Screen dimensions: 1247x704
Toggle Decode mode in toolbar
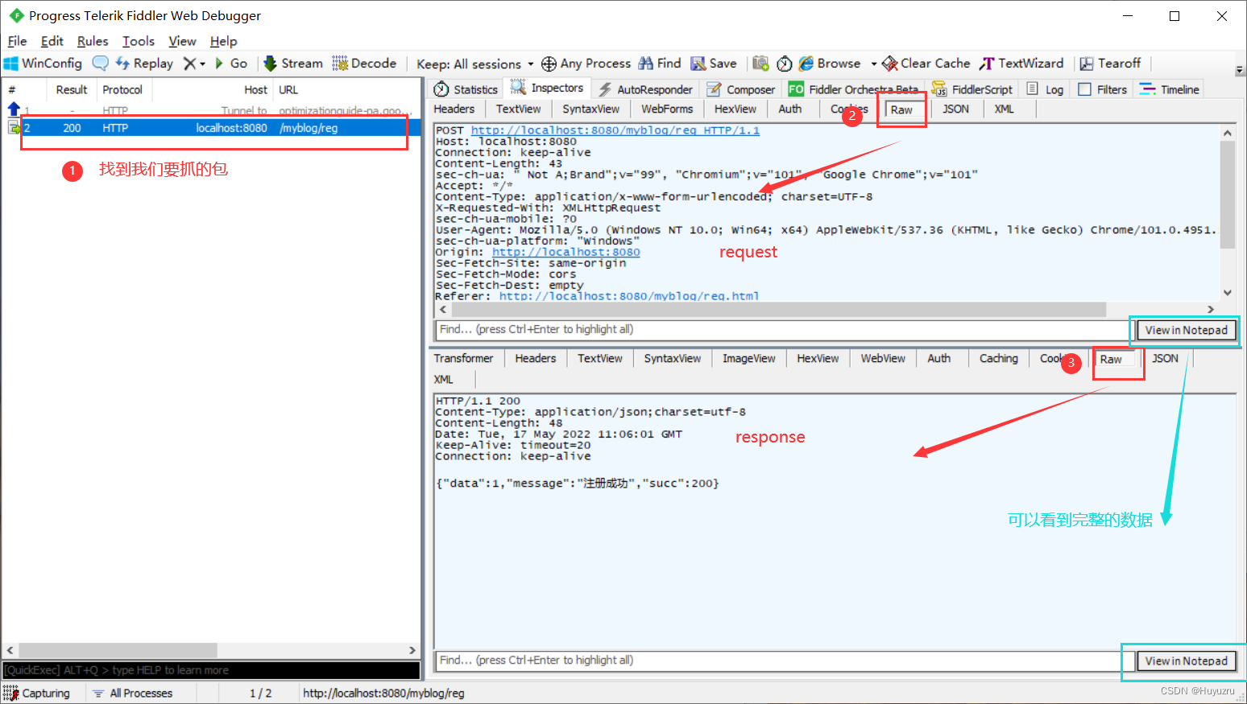[364, 64]
